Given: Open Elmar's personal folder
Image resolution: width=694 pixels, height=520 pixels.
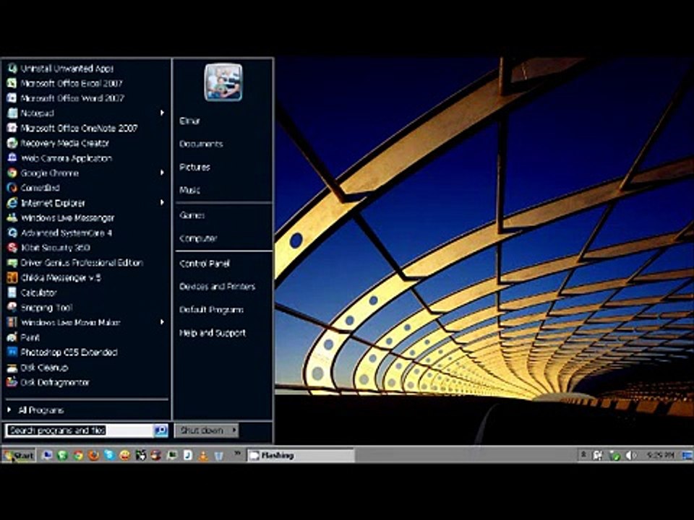Looking at the screenshot, I should tap(190, 121).
